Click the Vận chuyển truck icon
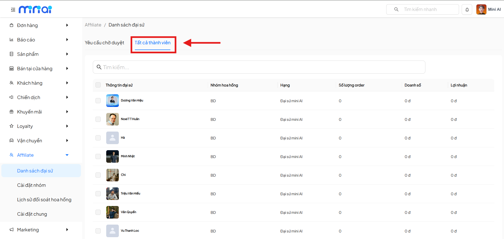This screenshot has width=504, height=239. coord(12,140)
